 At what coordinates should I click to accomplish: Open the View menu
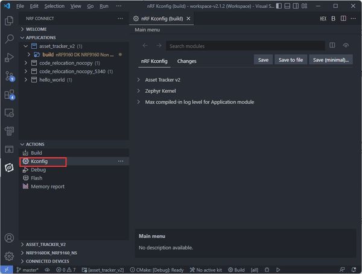pyautogui.click(x=76, y=6)
